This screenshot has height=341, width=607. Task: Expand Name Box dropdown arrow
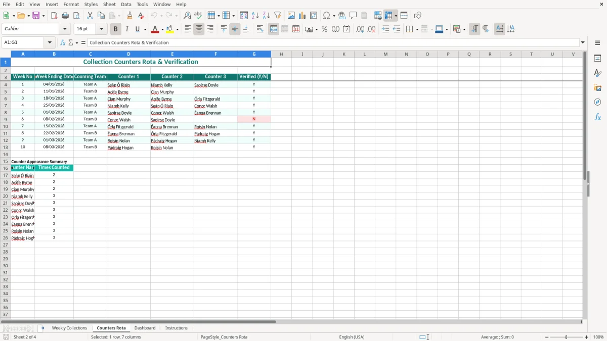coord(50,42)
